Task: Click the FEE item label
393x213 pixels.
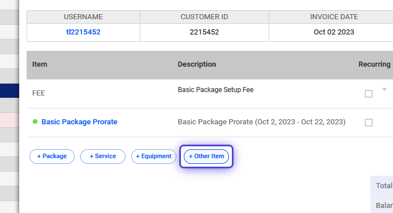Action: coord(38,93)
